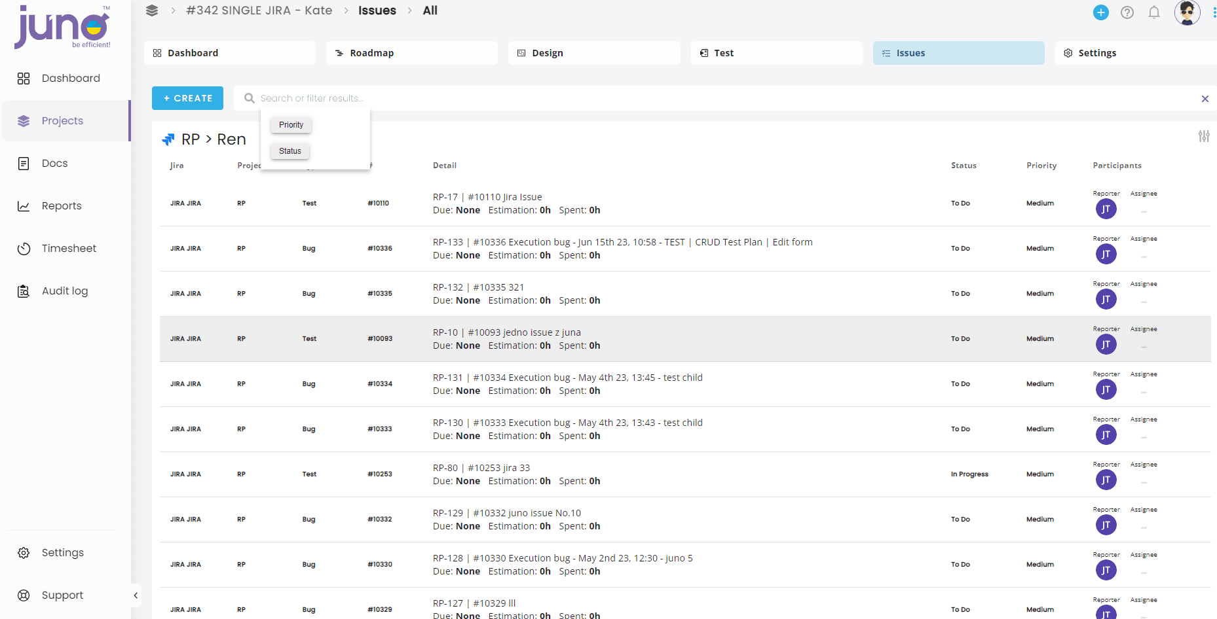Screen dimensions: 1217x619
Task: Open the kebab menu beside the avatar
Action: point(1214,12)
